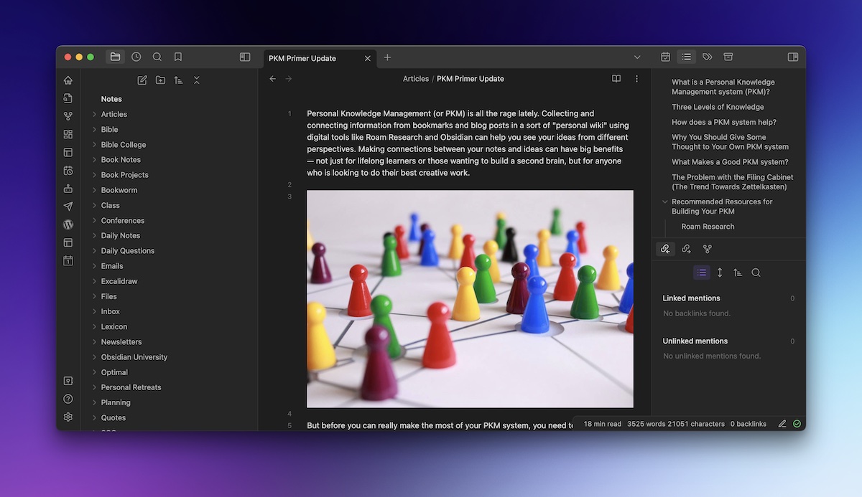Toggle show more context in backlinks
The height and width of the screenshot is (497, 862).
[720, 273]
